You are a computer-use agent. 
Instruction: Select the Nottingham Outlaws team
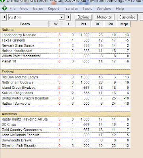pyautogui.click(x=17, y=83)
